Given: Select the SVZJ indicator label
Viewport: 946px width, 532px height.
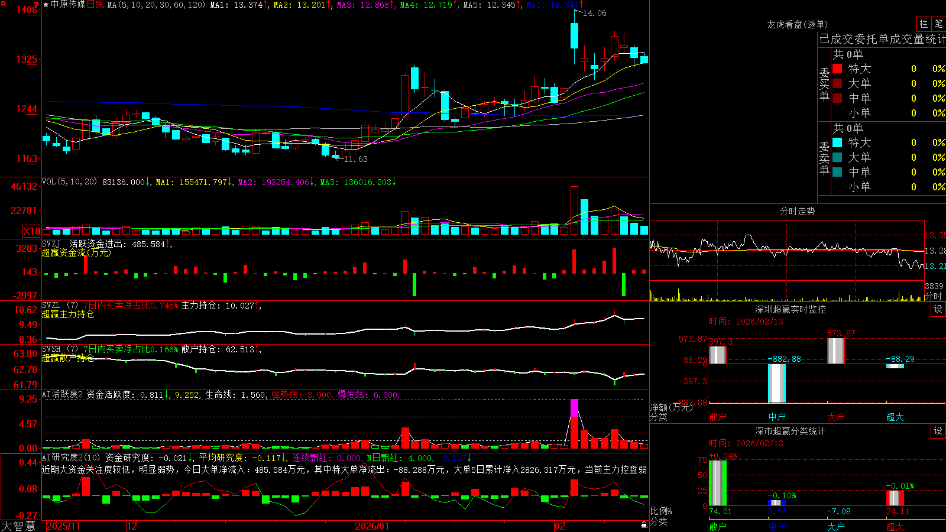Looking at the screenshot, I should [x=51, y=244].
